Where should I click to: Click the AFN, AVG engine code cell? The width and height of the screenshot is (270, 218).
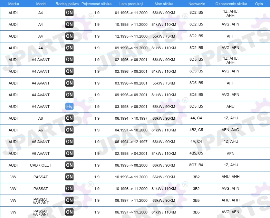tap(230, 130)
